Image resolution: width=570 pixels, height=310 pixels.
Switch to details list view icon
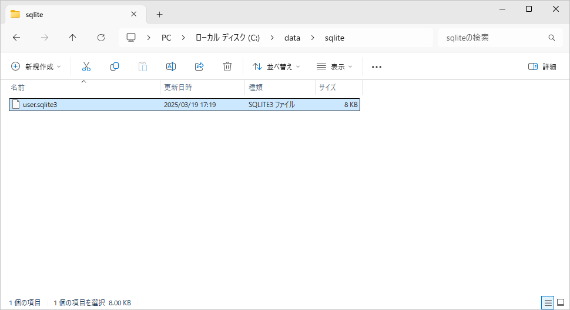click(548, 302)
